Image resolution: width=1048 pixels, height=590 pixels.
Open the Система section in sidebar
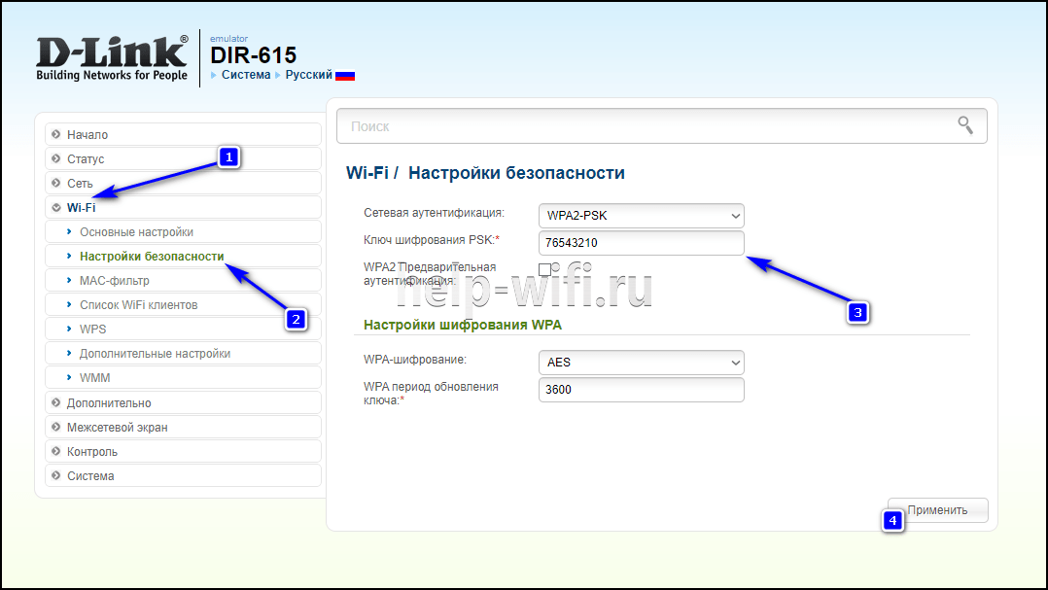[x=183, y=475]
